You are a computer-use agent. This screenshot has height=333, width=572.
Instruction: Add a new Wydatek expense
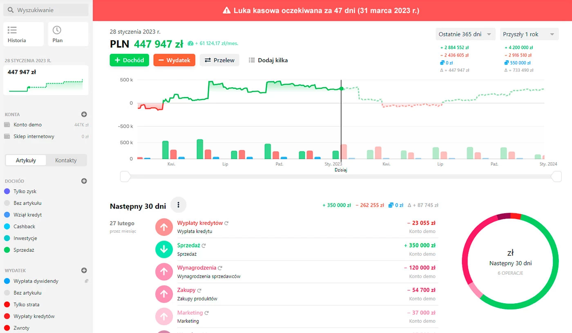click(174, 60)
